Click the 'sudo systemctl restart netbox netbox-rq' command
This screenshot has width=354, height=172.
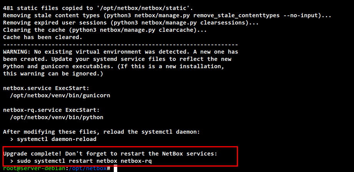point(84,161)
